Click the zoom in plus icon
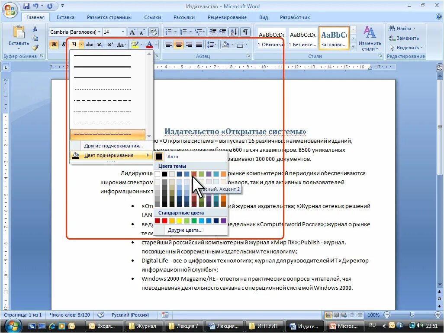 438,314
